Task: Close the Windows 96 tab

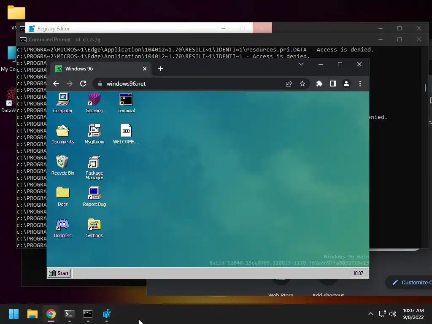Action: [x=145, y=69]
